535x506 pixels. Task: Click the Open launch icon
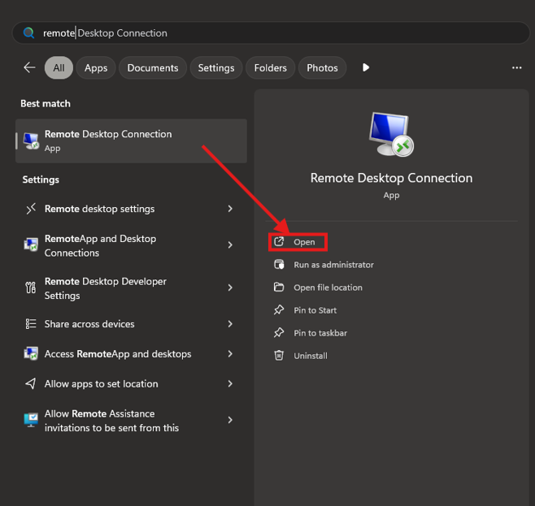(x=279, y=241)
